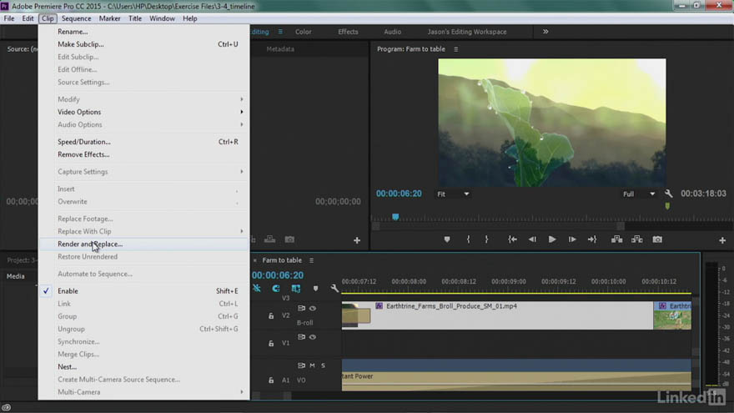Open Program monitor wrench settings

coord(668,194)
